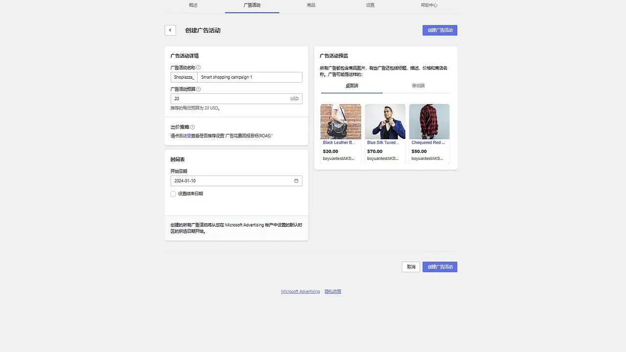Switch to 商品 tab
The height and width of the screenshot is (352, 626).
(x=311, y=5)
